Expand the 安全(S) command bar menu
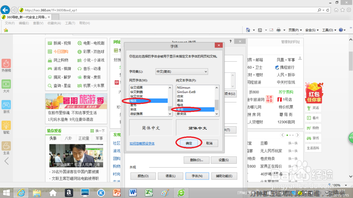353x198 pixels. (x=312, y=30)
